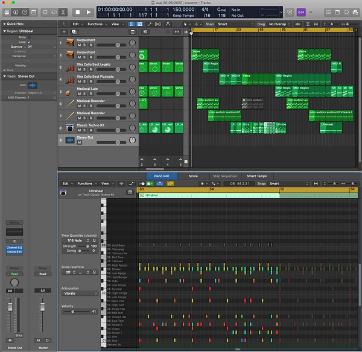Viewport: 362px width, 352px height.
Task: Toggle the Loop checkbox in Region inspector
Action: (30, 41)
